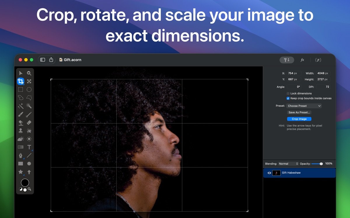Toggle the sidebar view button
350x218 pixels.
coord(43,60)
